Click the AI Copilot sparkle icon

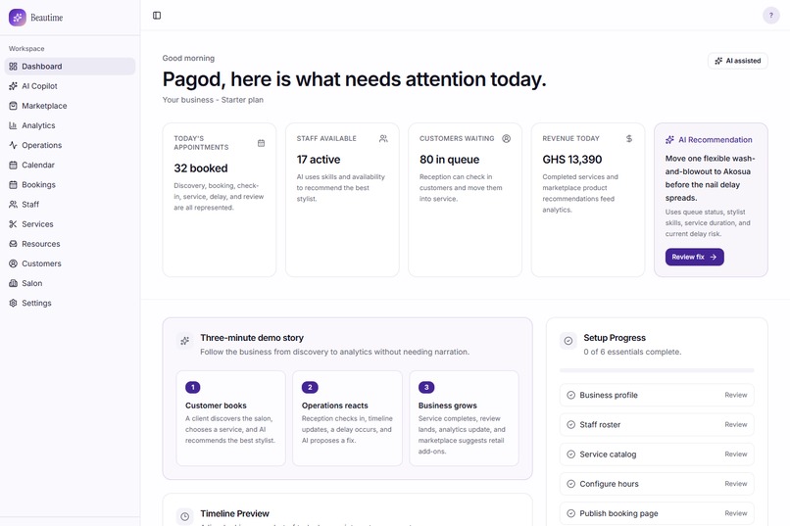[13, 86]
